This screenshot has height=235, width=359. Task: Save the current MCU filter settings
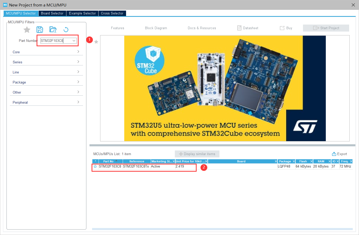click(40, 29)
